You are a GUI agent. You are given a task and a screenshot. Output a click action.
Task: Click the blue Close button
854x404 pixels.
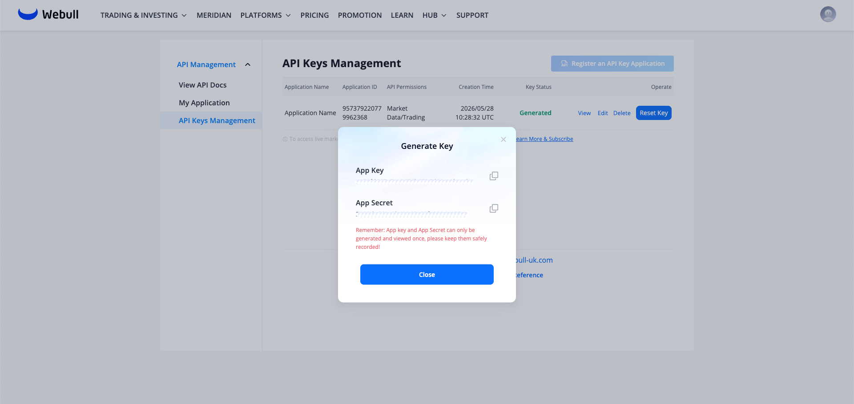coord(427,275)
